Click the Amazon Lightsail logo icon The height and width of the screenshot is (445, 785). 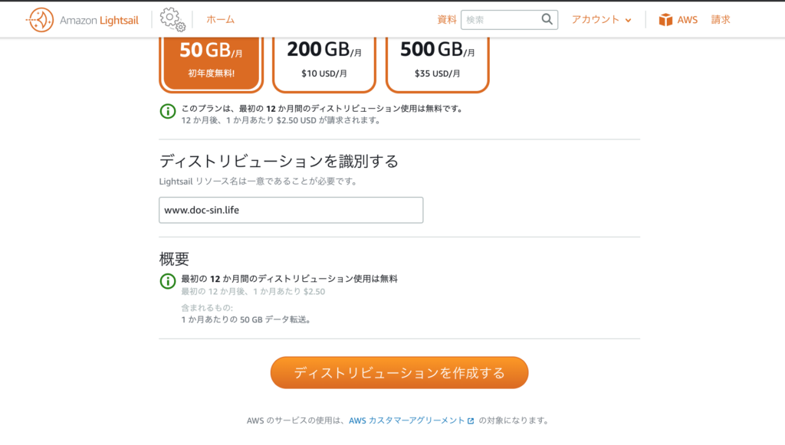[40, 20]
